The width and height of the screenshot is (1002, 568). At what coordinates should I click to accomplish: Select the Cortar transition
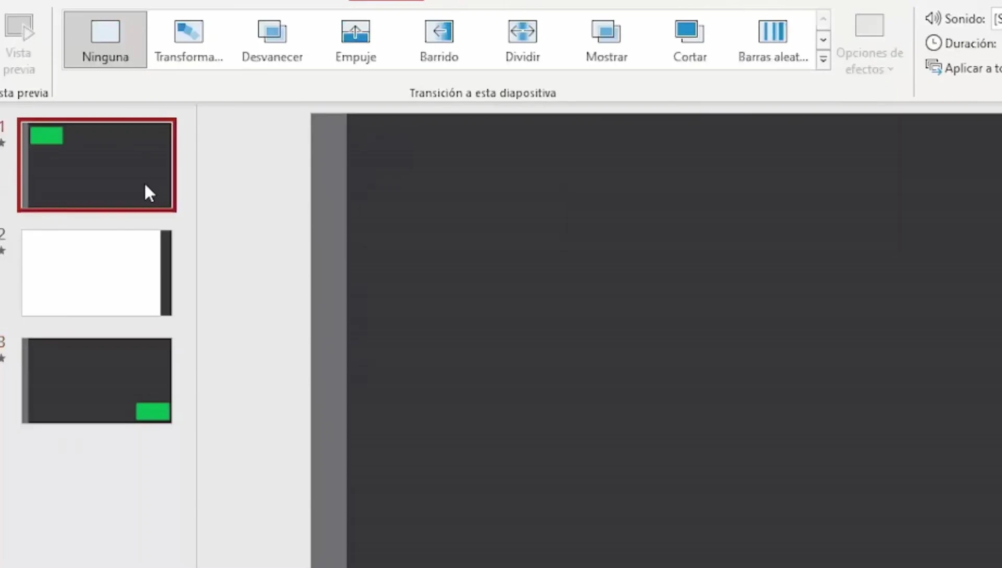point(689,40)
